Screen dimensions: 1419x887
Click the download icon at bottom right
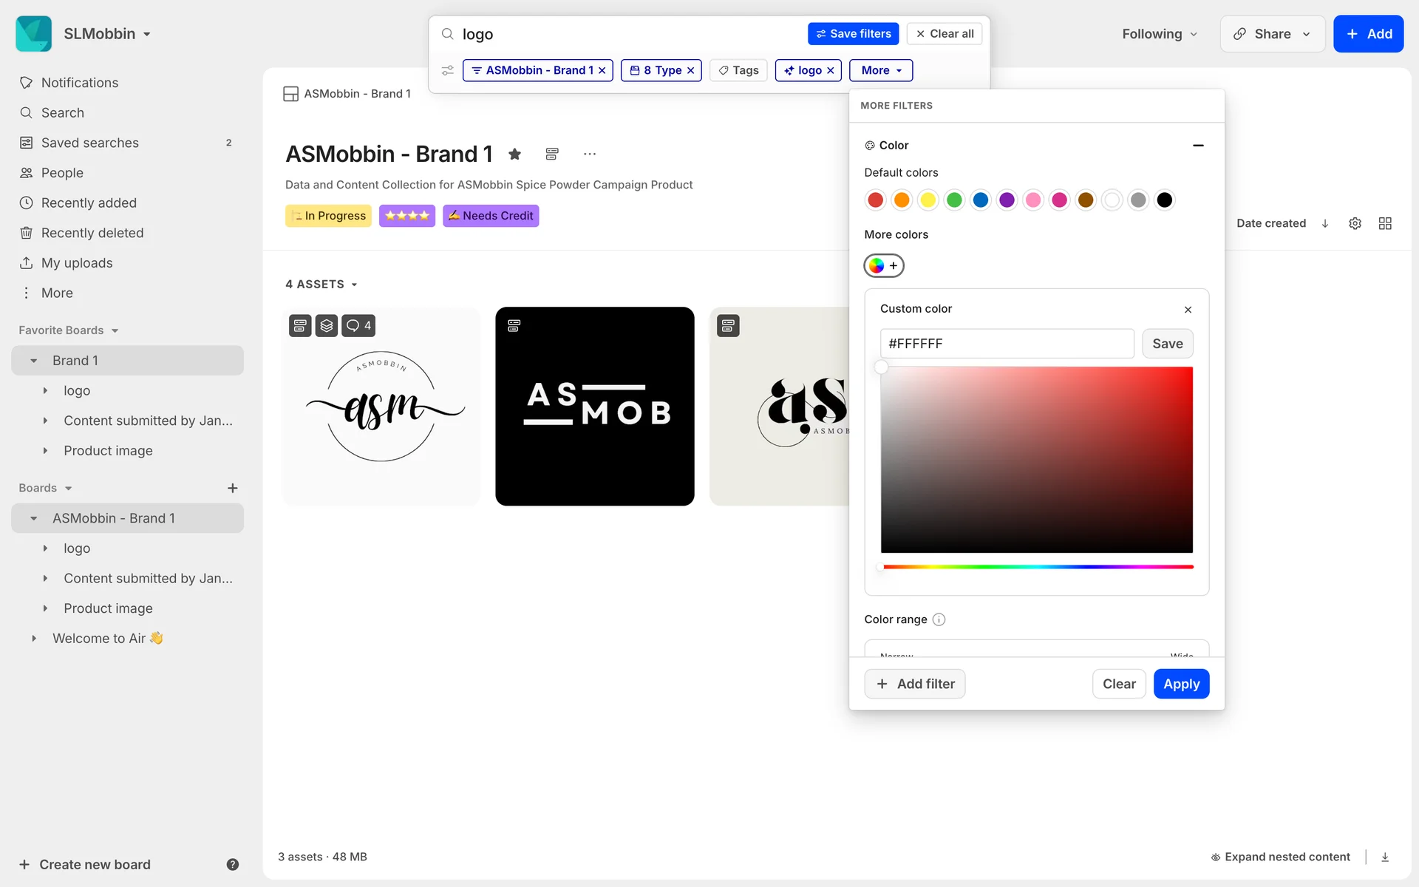click(1385, 857)
